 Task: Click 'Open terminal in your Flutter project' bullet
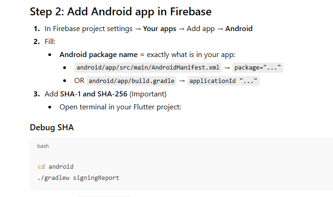pos(120,107)
